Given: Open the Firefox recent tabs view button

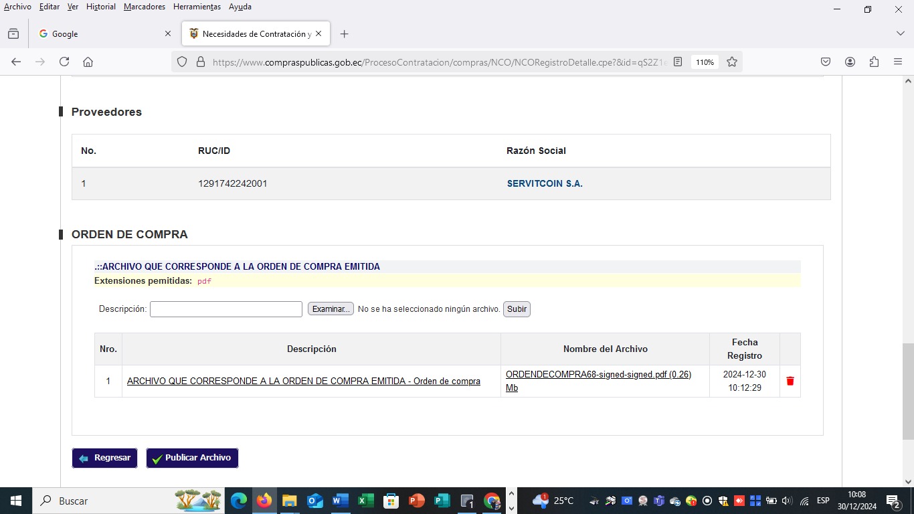Looking at the screenshot, I should click(x=13, y=33).
